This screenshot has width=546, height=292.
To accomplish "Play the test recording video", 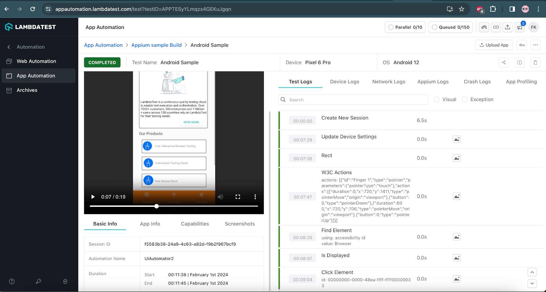I will pyautogui.click(x=93, y=197).
